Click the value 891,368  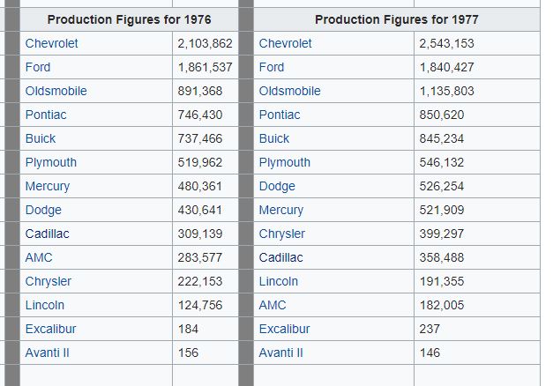pyautogui.click(x=200, y=91)
